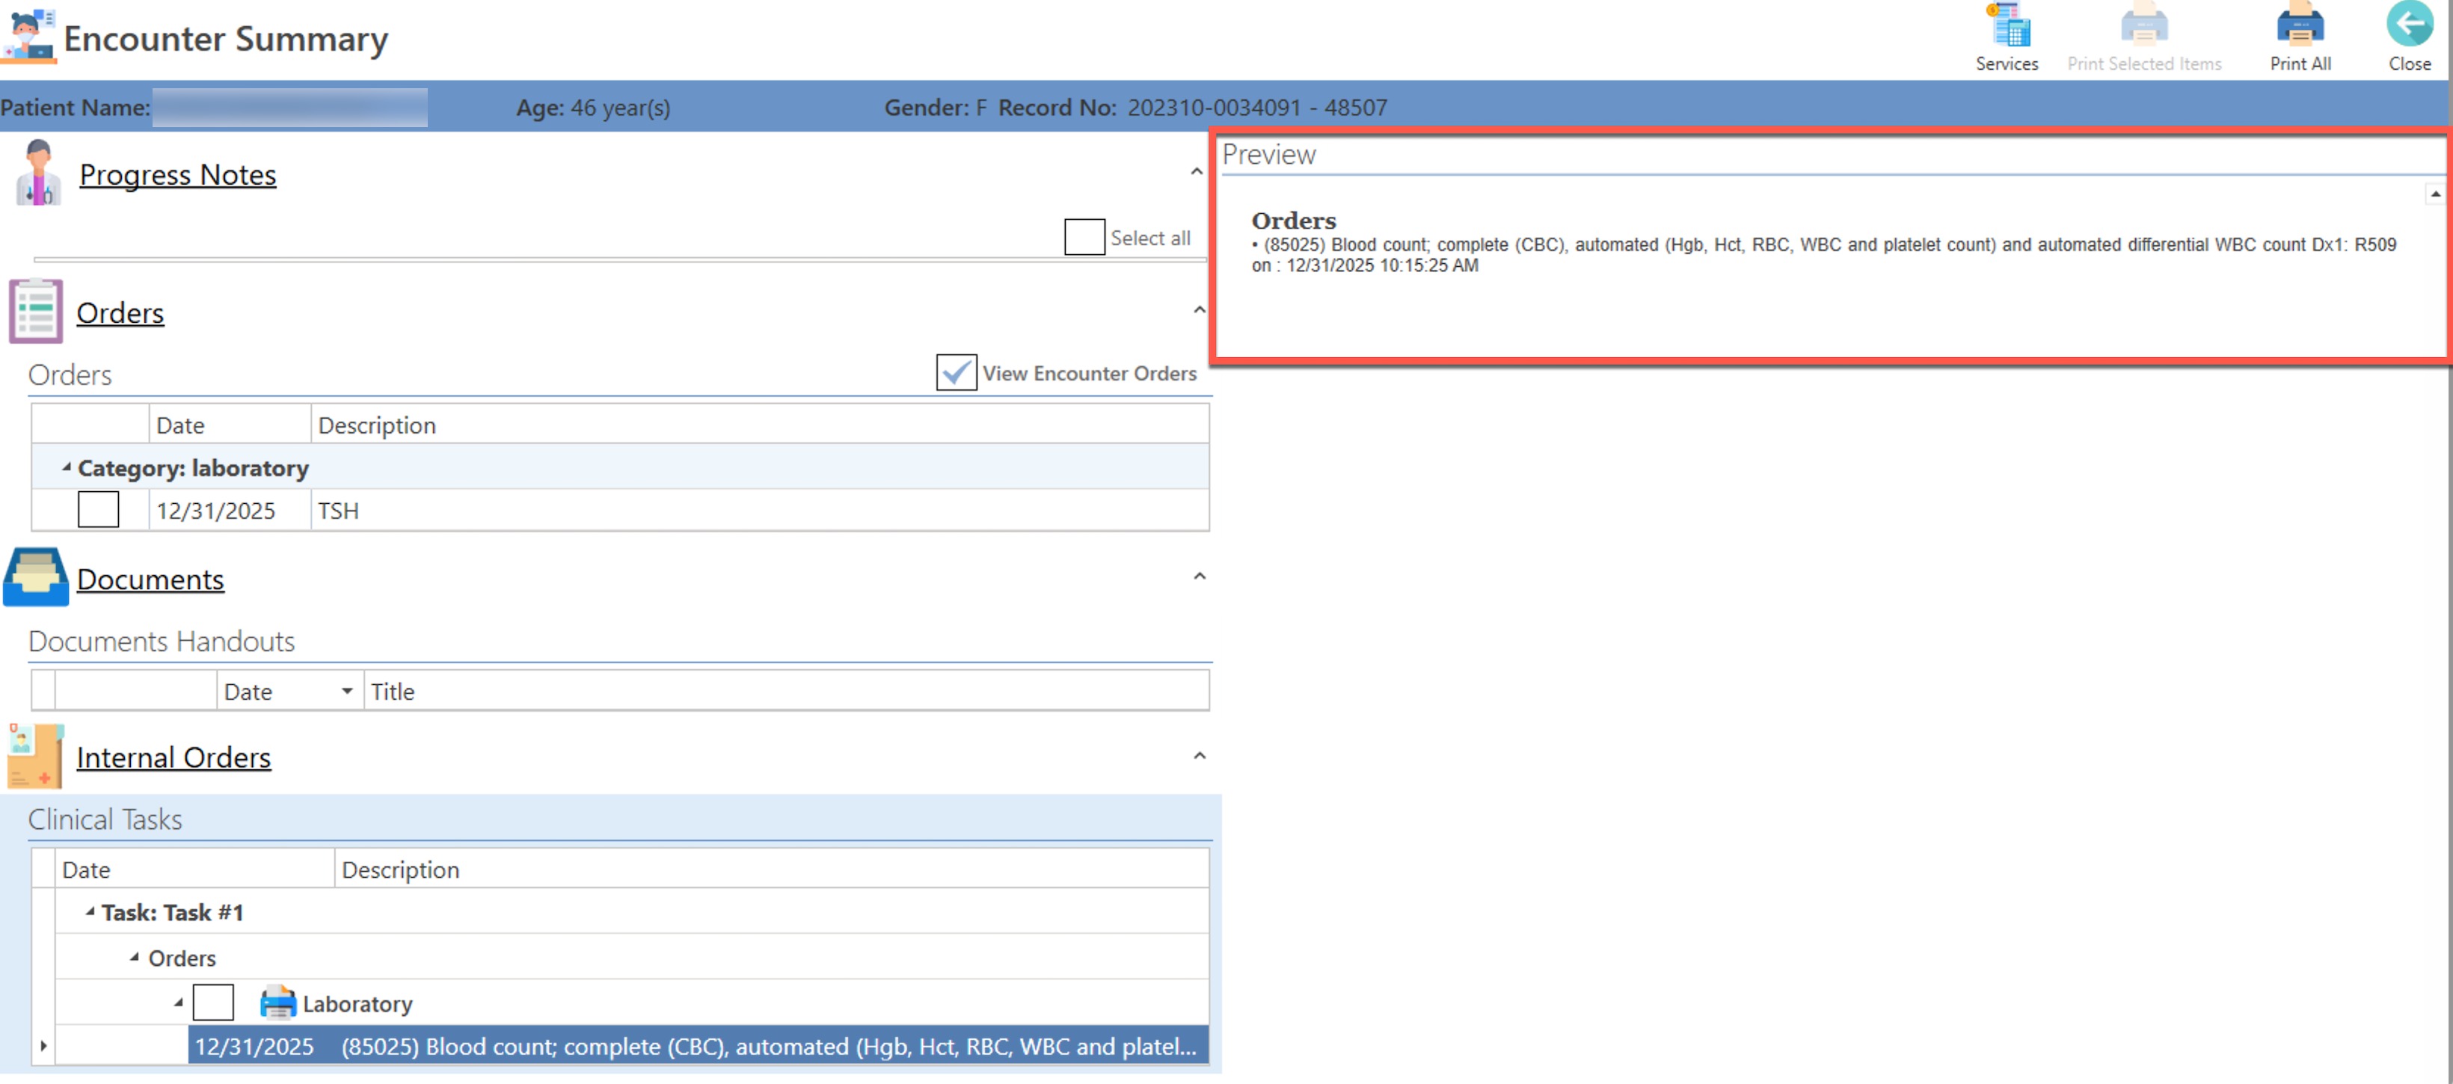Click the Preview scrollbar up arrow

click(2434, 194)
